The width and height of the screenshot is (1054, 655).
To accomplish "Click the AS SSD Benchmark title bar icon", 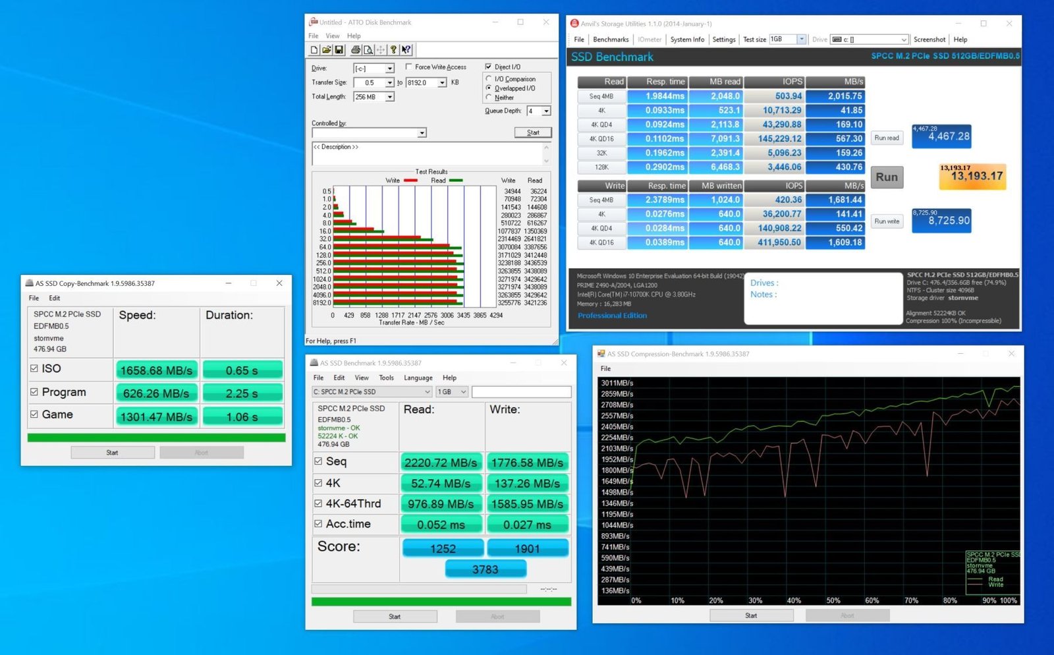I will pos(314,362).
